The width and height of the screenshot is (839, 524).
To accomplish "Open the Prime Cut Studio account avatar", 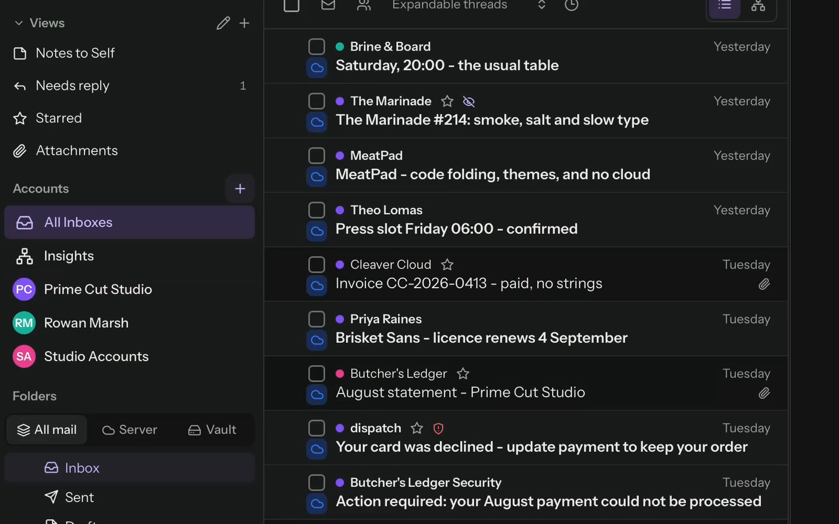I will click(24, 289).
